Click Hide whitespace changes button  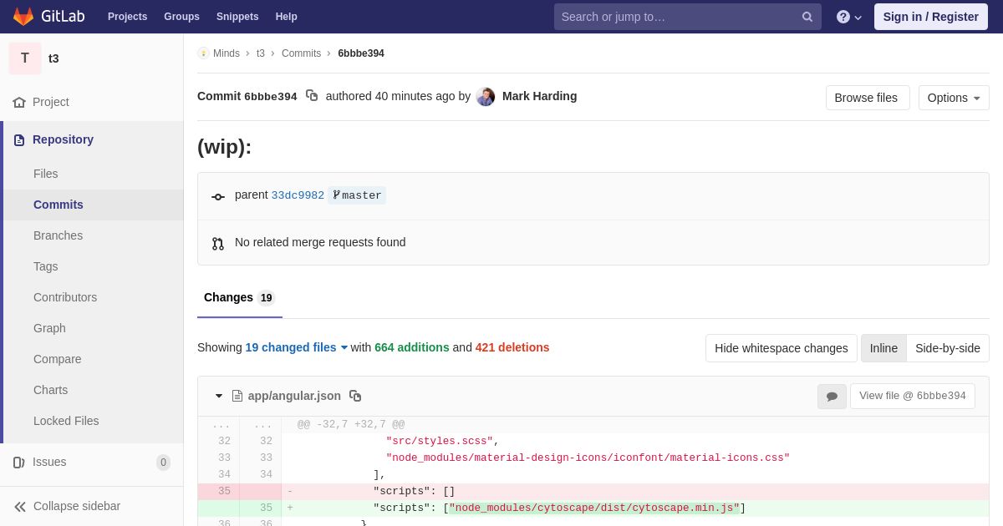(781, 348)
